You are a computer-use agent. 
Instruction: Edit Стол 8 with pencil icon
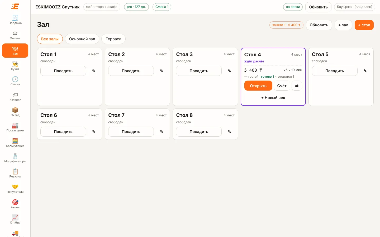coord(229,132)
